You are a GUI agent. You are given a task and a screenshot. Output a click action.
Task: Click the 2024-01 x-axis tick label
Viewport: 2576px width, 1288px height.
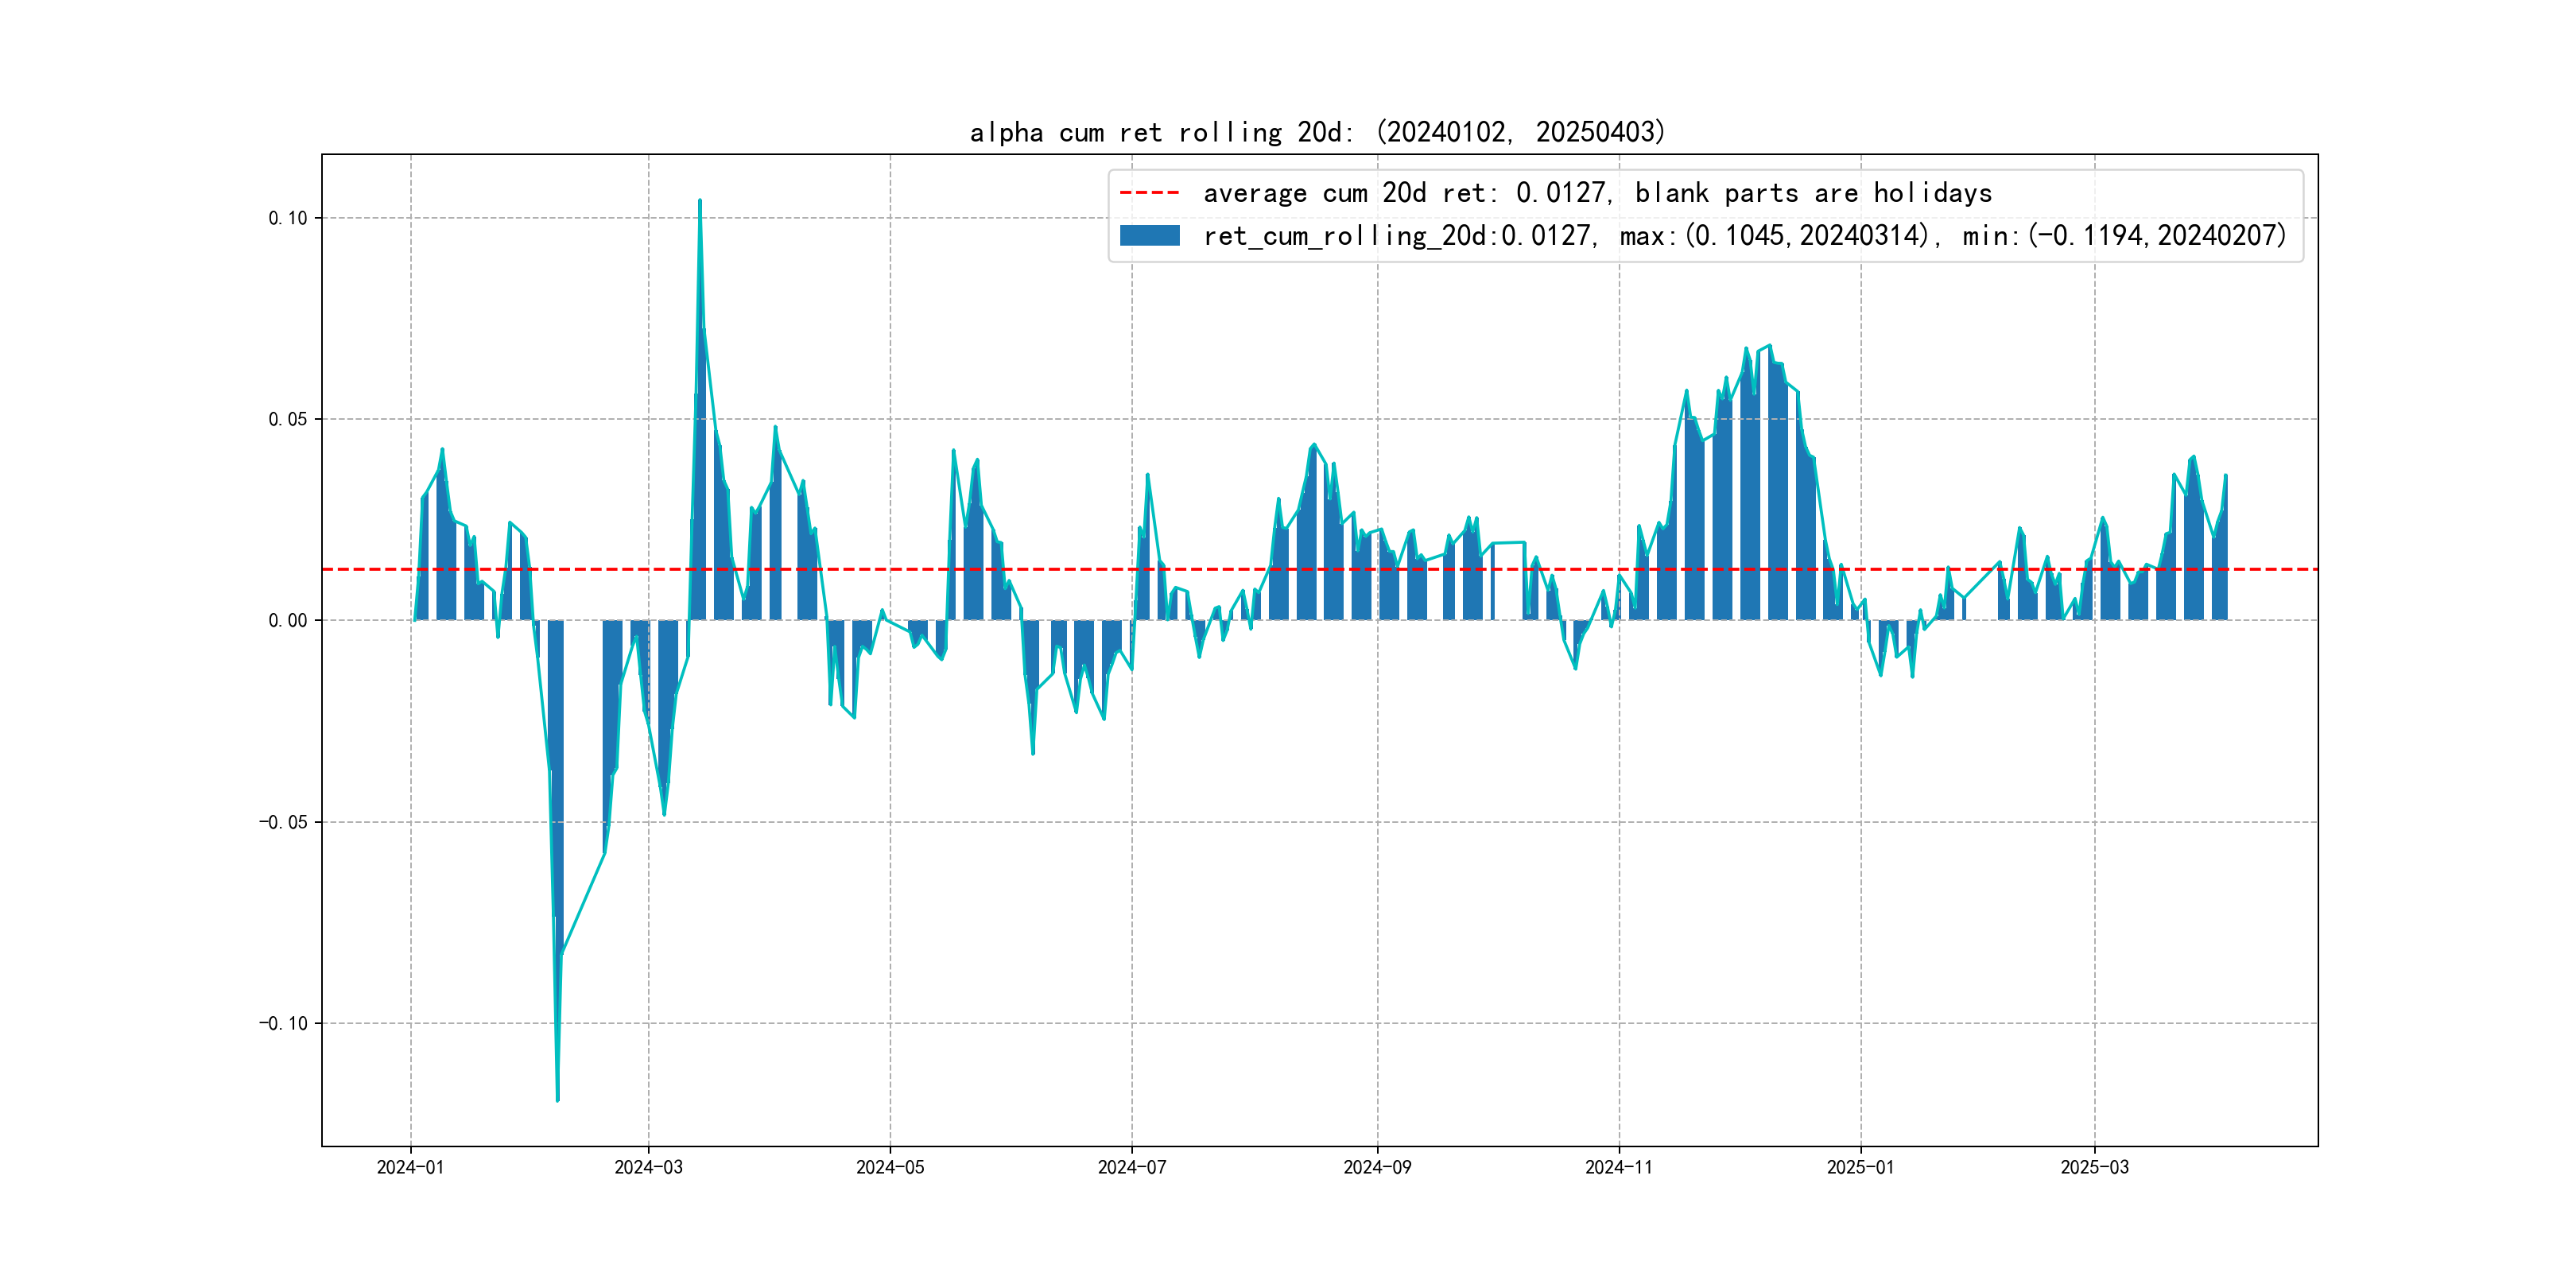tap(410, 1167)
